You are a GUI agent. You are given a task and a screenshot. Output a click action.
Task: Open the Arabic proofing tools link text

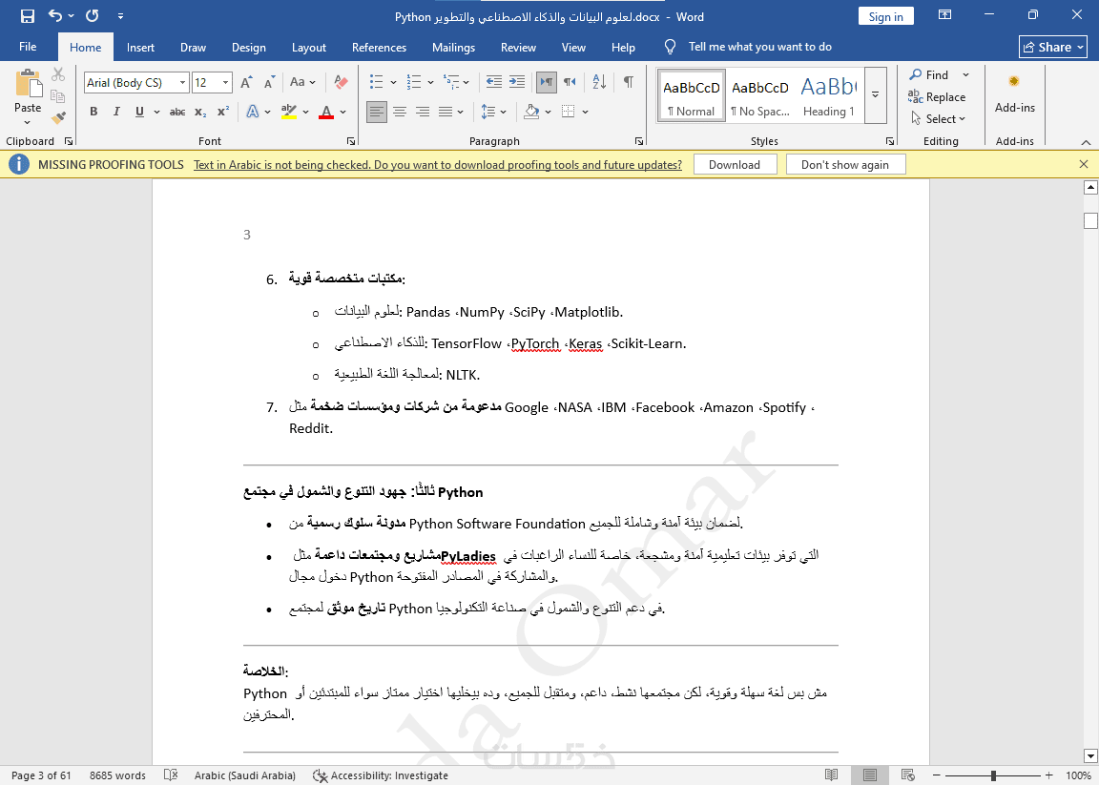tap(438, 165)
